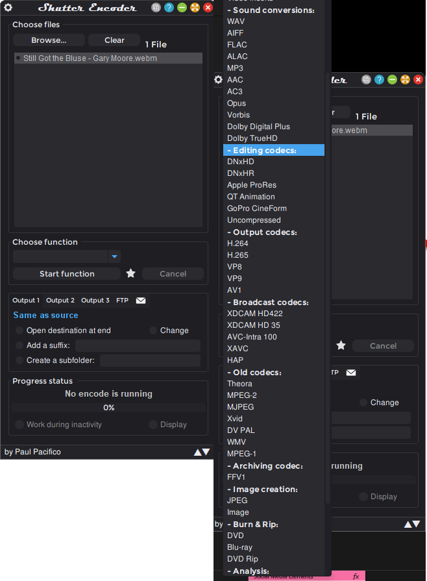
Task: Click the fx icon on pink bar
Action: 356,576
